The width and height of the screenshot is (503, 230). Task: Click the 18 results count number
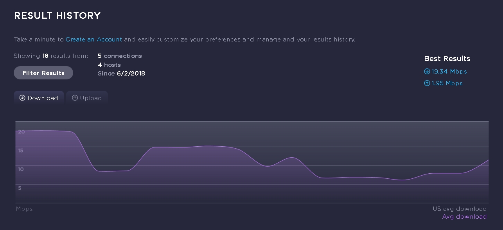pos(45,56)
